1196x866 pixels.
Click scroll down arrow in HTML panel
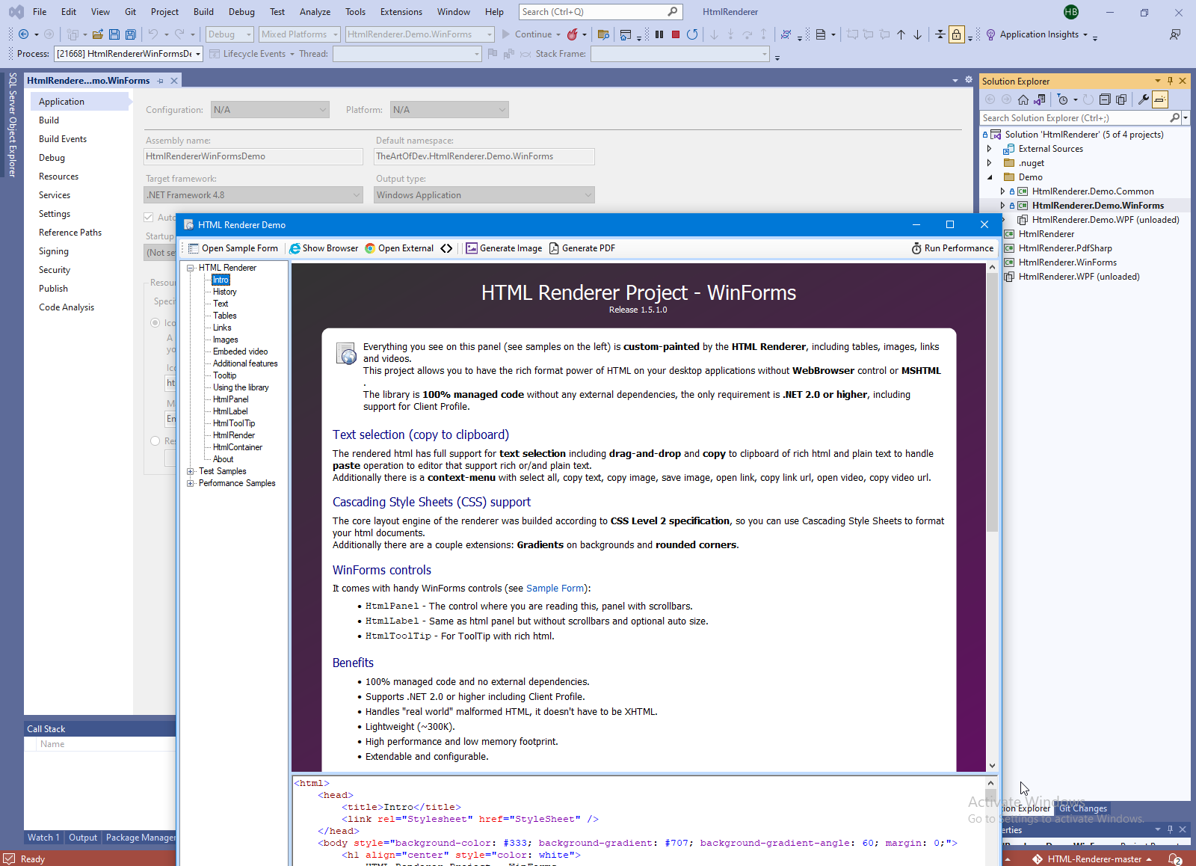coord(992,766)
